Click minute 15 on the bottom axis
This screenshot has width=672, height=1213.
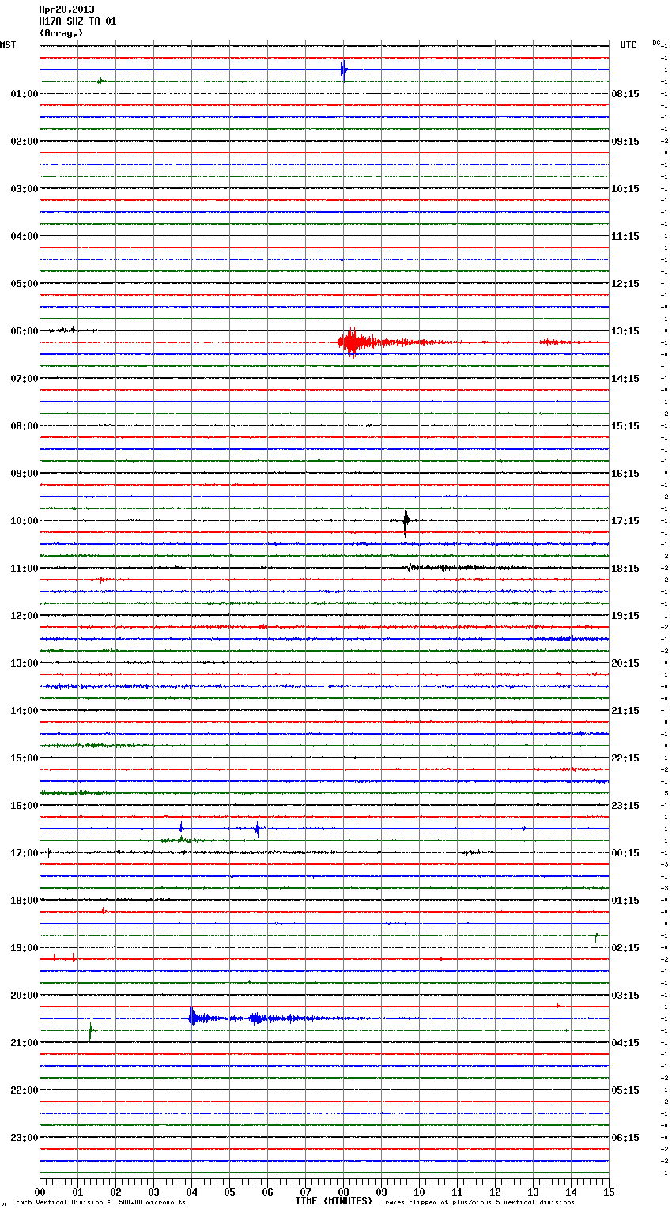[608, 1192]
